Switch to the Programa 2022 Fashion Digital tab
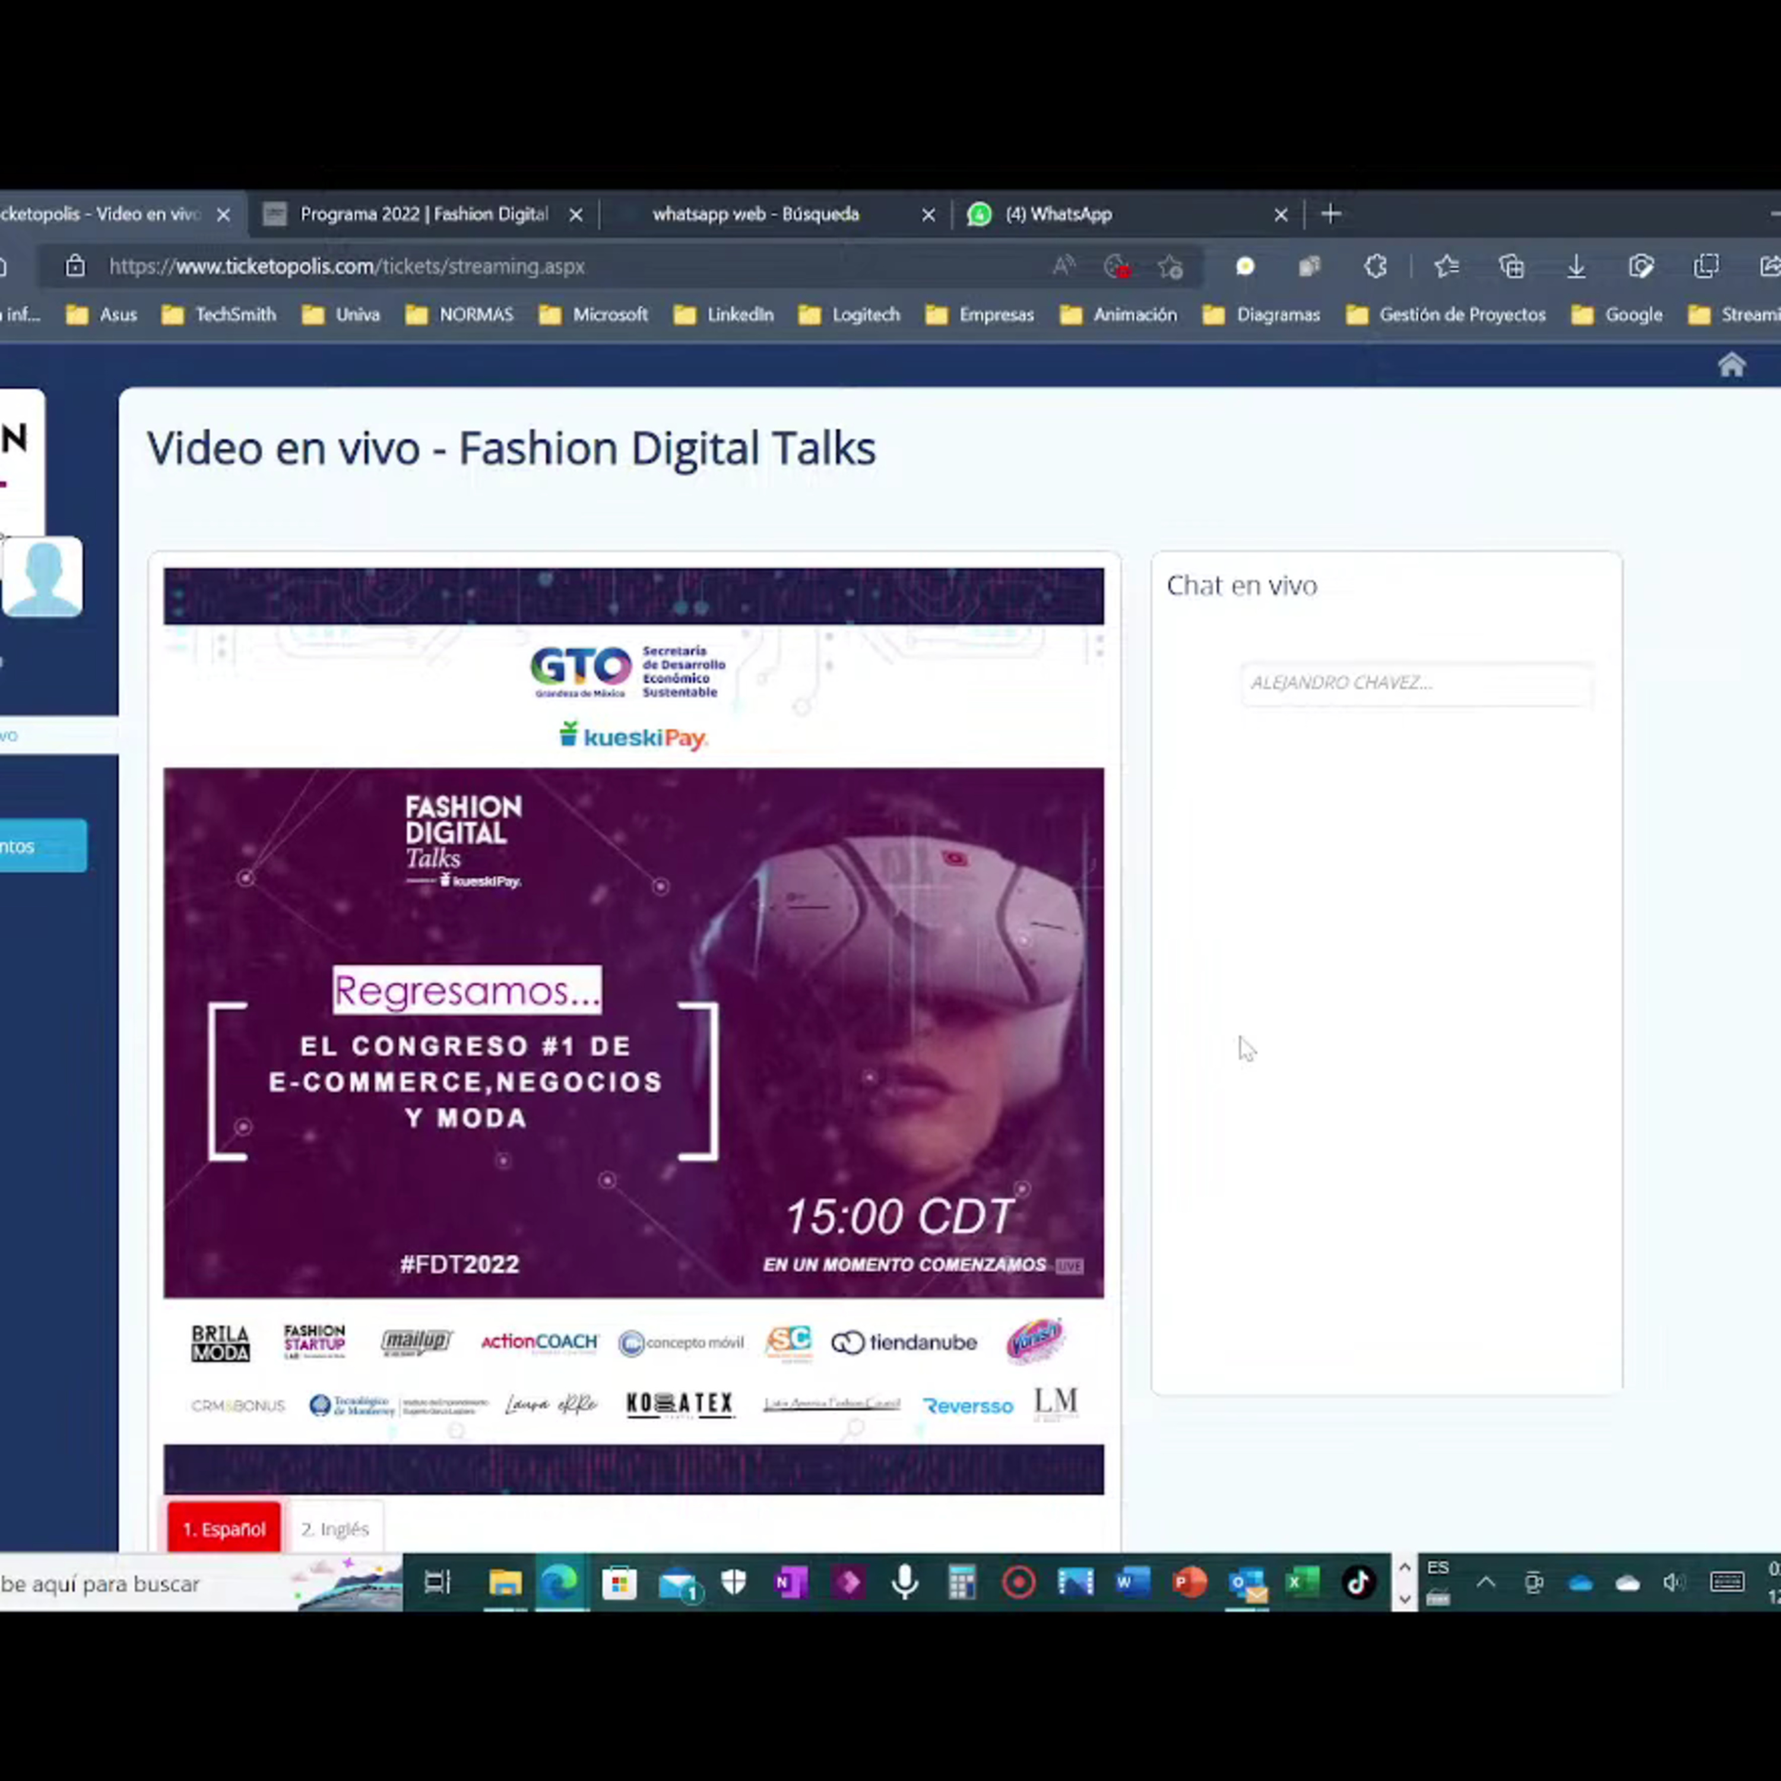This screenshot has height=1781, width=1781. point(423,214)
